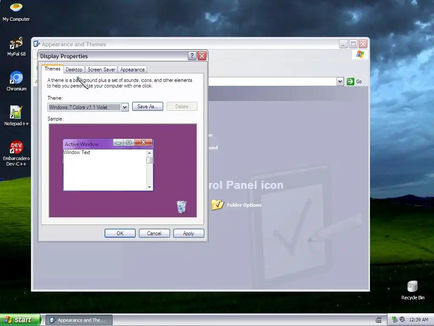434x326 pixels.
Task: Click the Windows flag logo in Appearance and Themes
Action: [360, 54]
